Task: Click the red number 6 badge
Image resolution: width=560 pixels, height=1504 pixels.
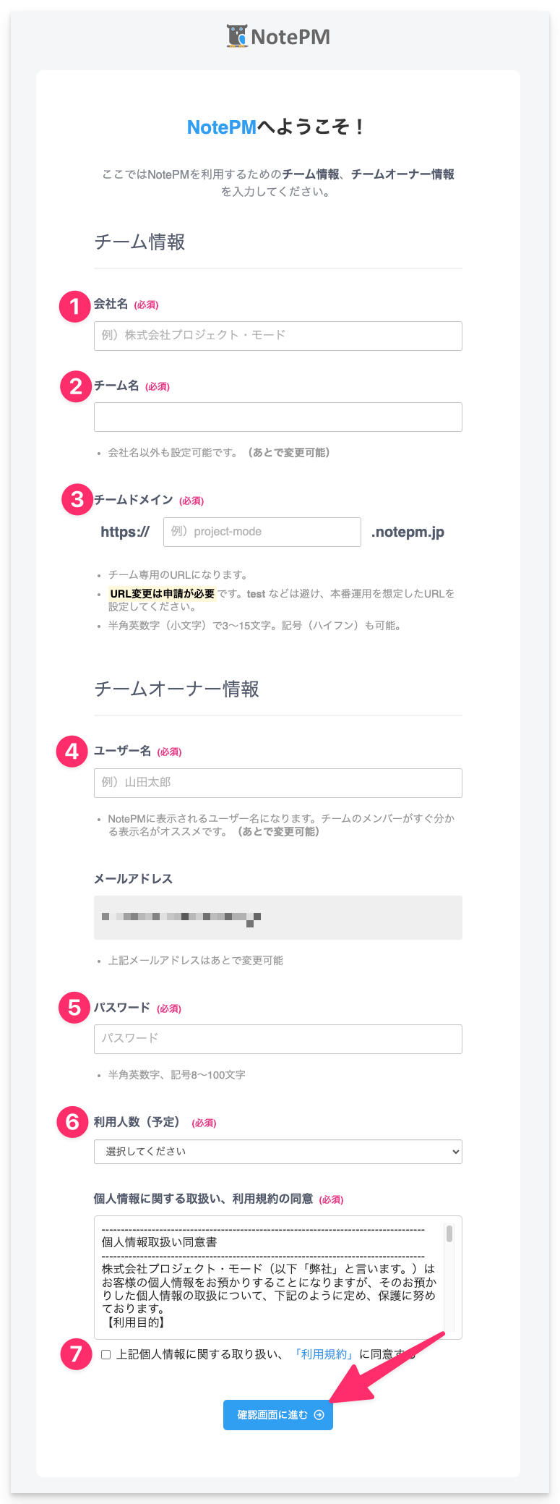Action: [72, 1122]
